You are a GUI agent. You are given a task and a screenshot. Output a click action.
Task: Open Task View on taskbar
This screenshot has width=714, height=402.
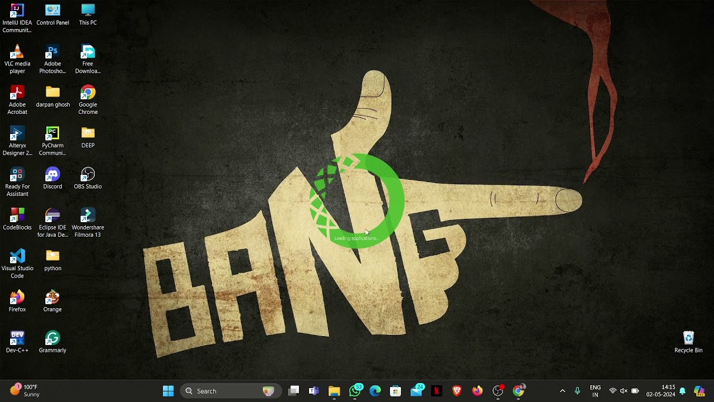pos(294,391)
